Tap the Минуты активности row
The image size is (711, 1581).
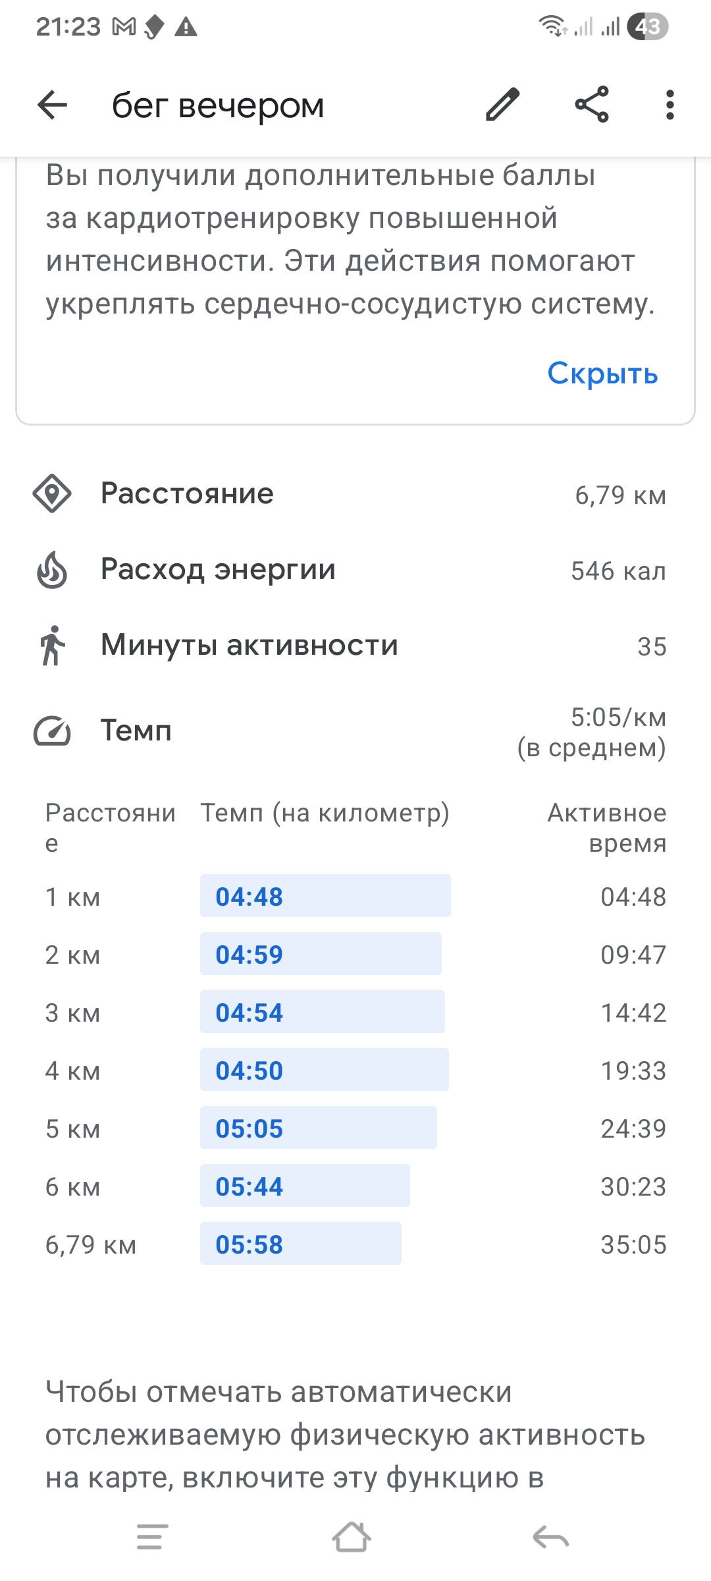(x=355, y=646)
